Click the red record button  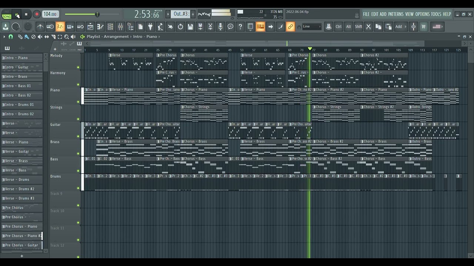tap(37, 14)
